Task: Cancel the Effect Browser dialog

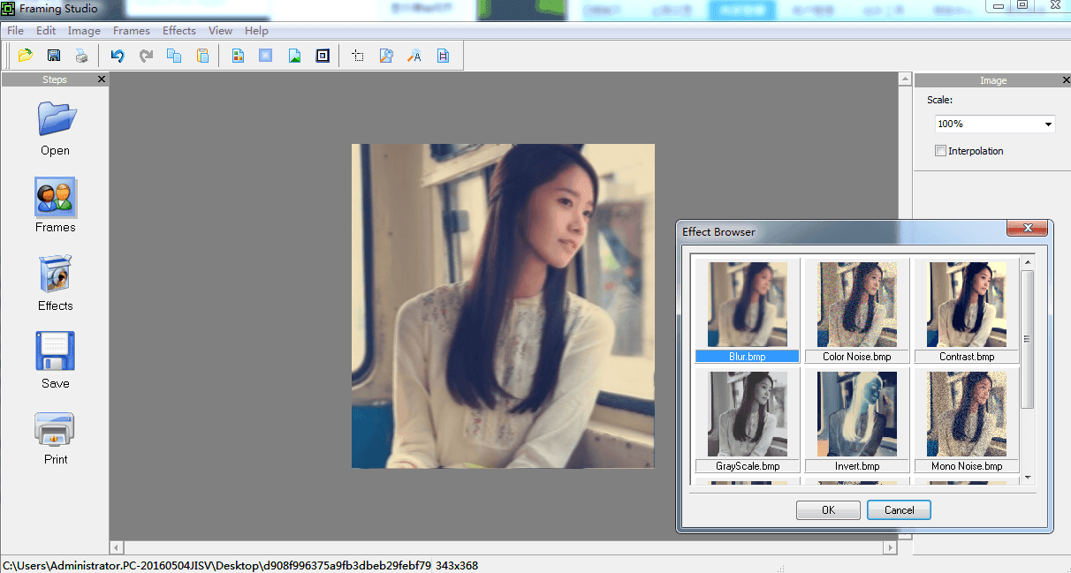Action: coord(899,509)
